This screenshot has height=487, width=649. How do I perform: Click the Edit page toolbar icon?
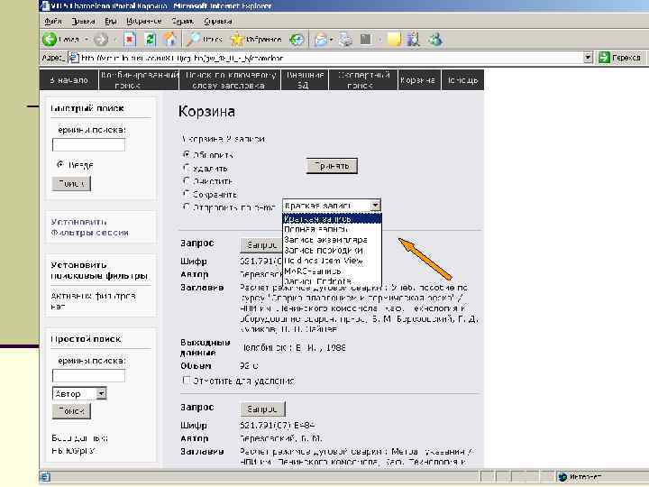(x=365, y=40)
